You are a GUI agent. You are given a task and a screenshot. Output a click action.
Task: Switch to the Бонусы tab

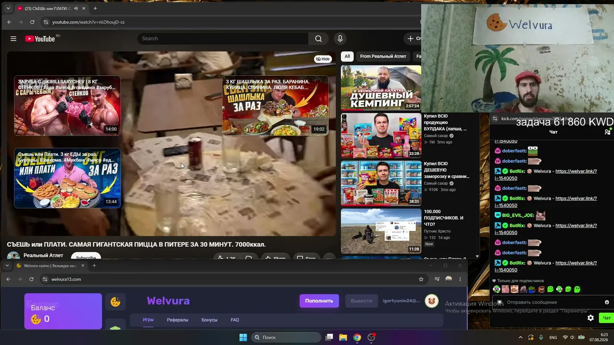click(209, 320)
